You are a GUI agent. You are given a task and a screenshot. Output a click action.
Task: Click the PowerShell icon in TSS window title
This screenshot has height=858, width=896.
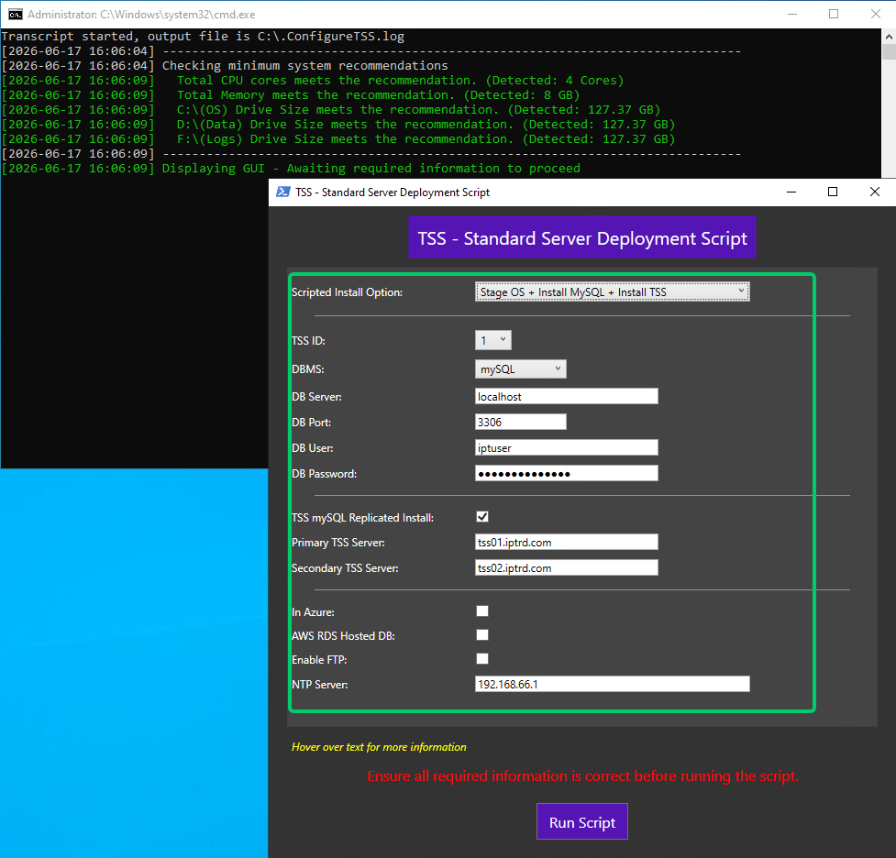click(x=282, y=192)
